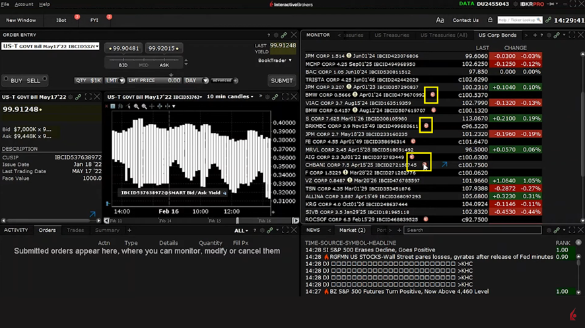Open the LMT order type dropdown

(x=115, y=80)
